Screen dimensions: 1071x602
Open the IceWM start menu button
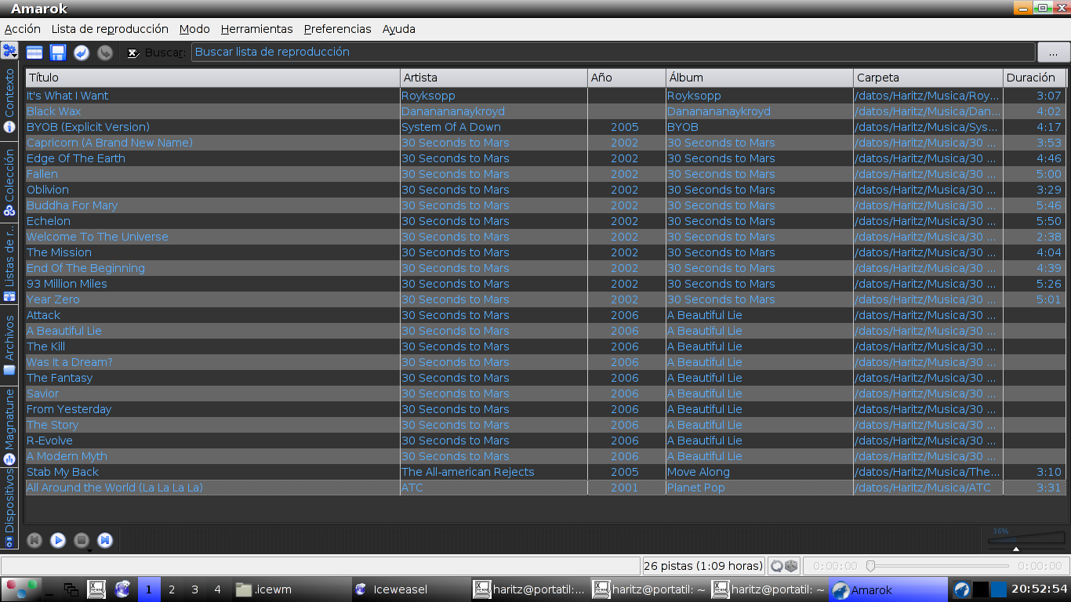click(21, 589)
